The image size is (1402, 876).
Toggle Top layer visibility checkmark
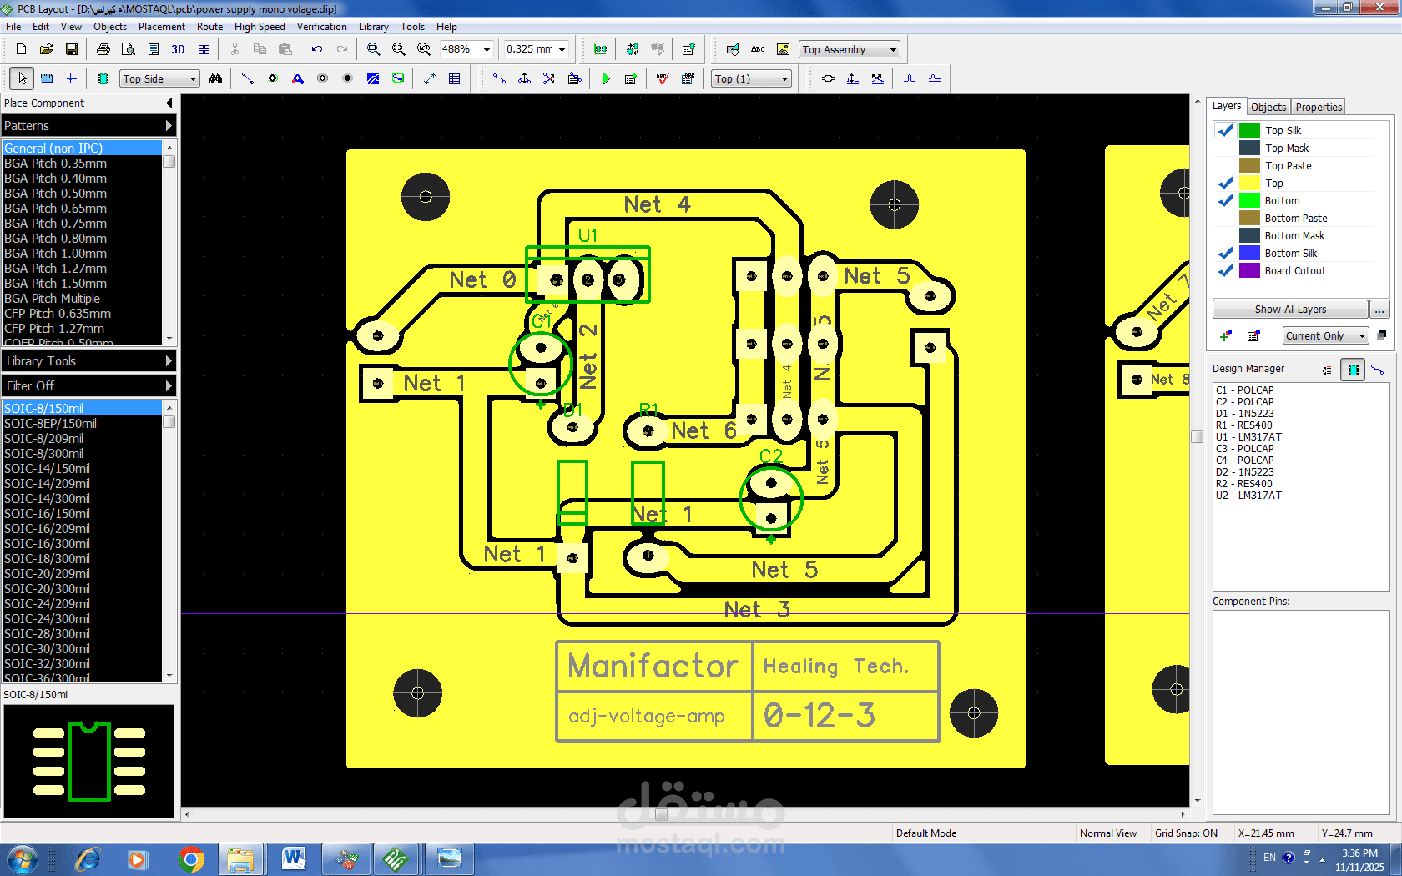coord(1226,183)
